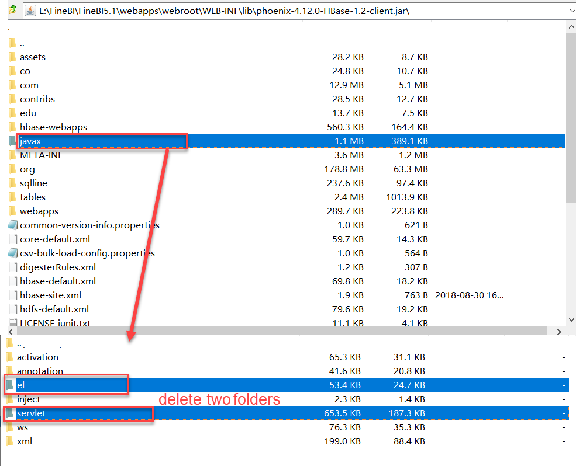Click the digesterRules.xml file icon
Image resolution: width=576 pixels, height=466 pixels.
tap(13, 267)
